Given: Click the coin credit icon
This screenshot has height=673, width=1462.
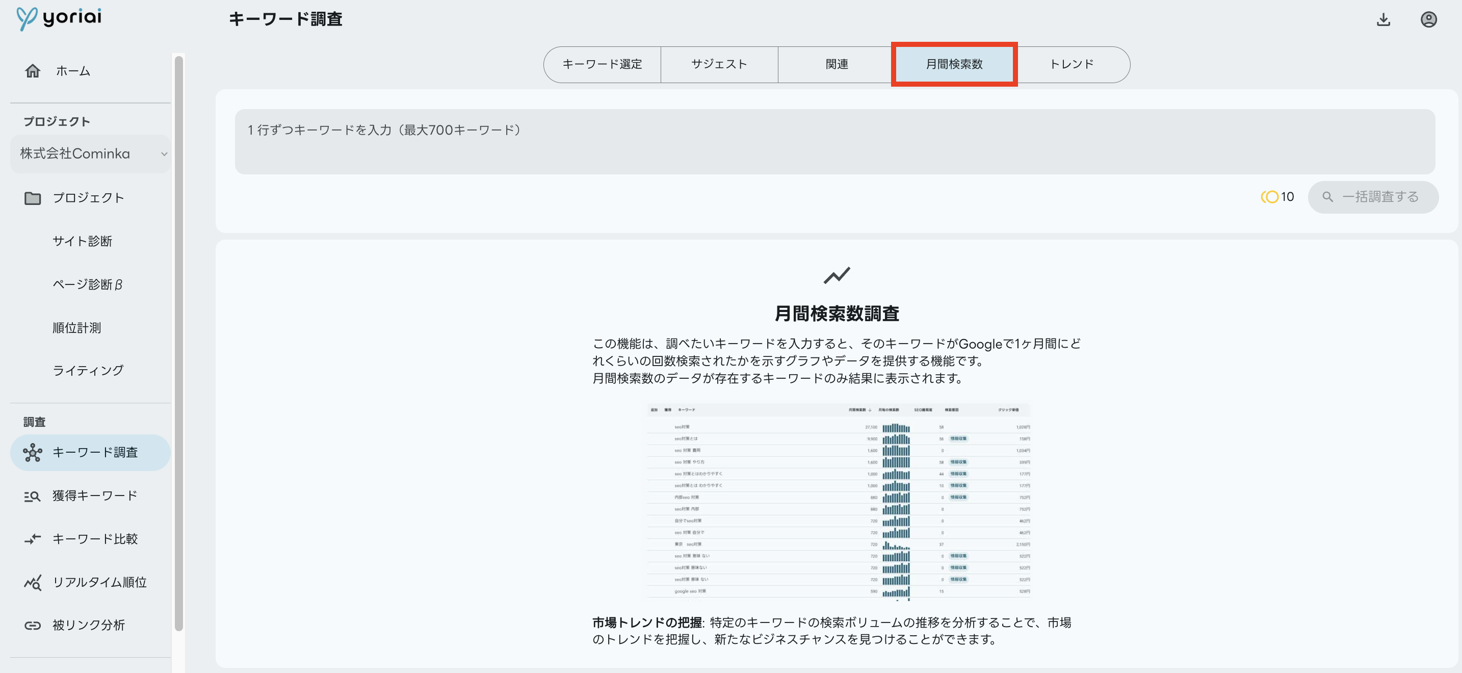Looking at the screenshot, I should point(1270,197).
